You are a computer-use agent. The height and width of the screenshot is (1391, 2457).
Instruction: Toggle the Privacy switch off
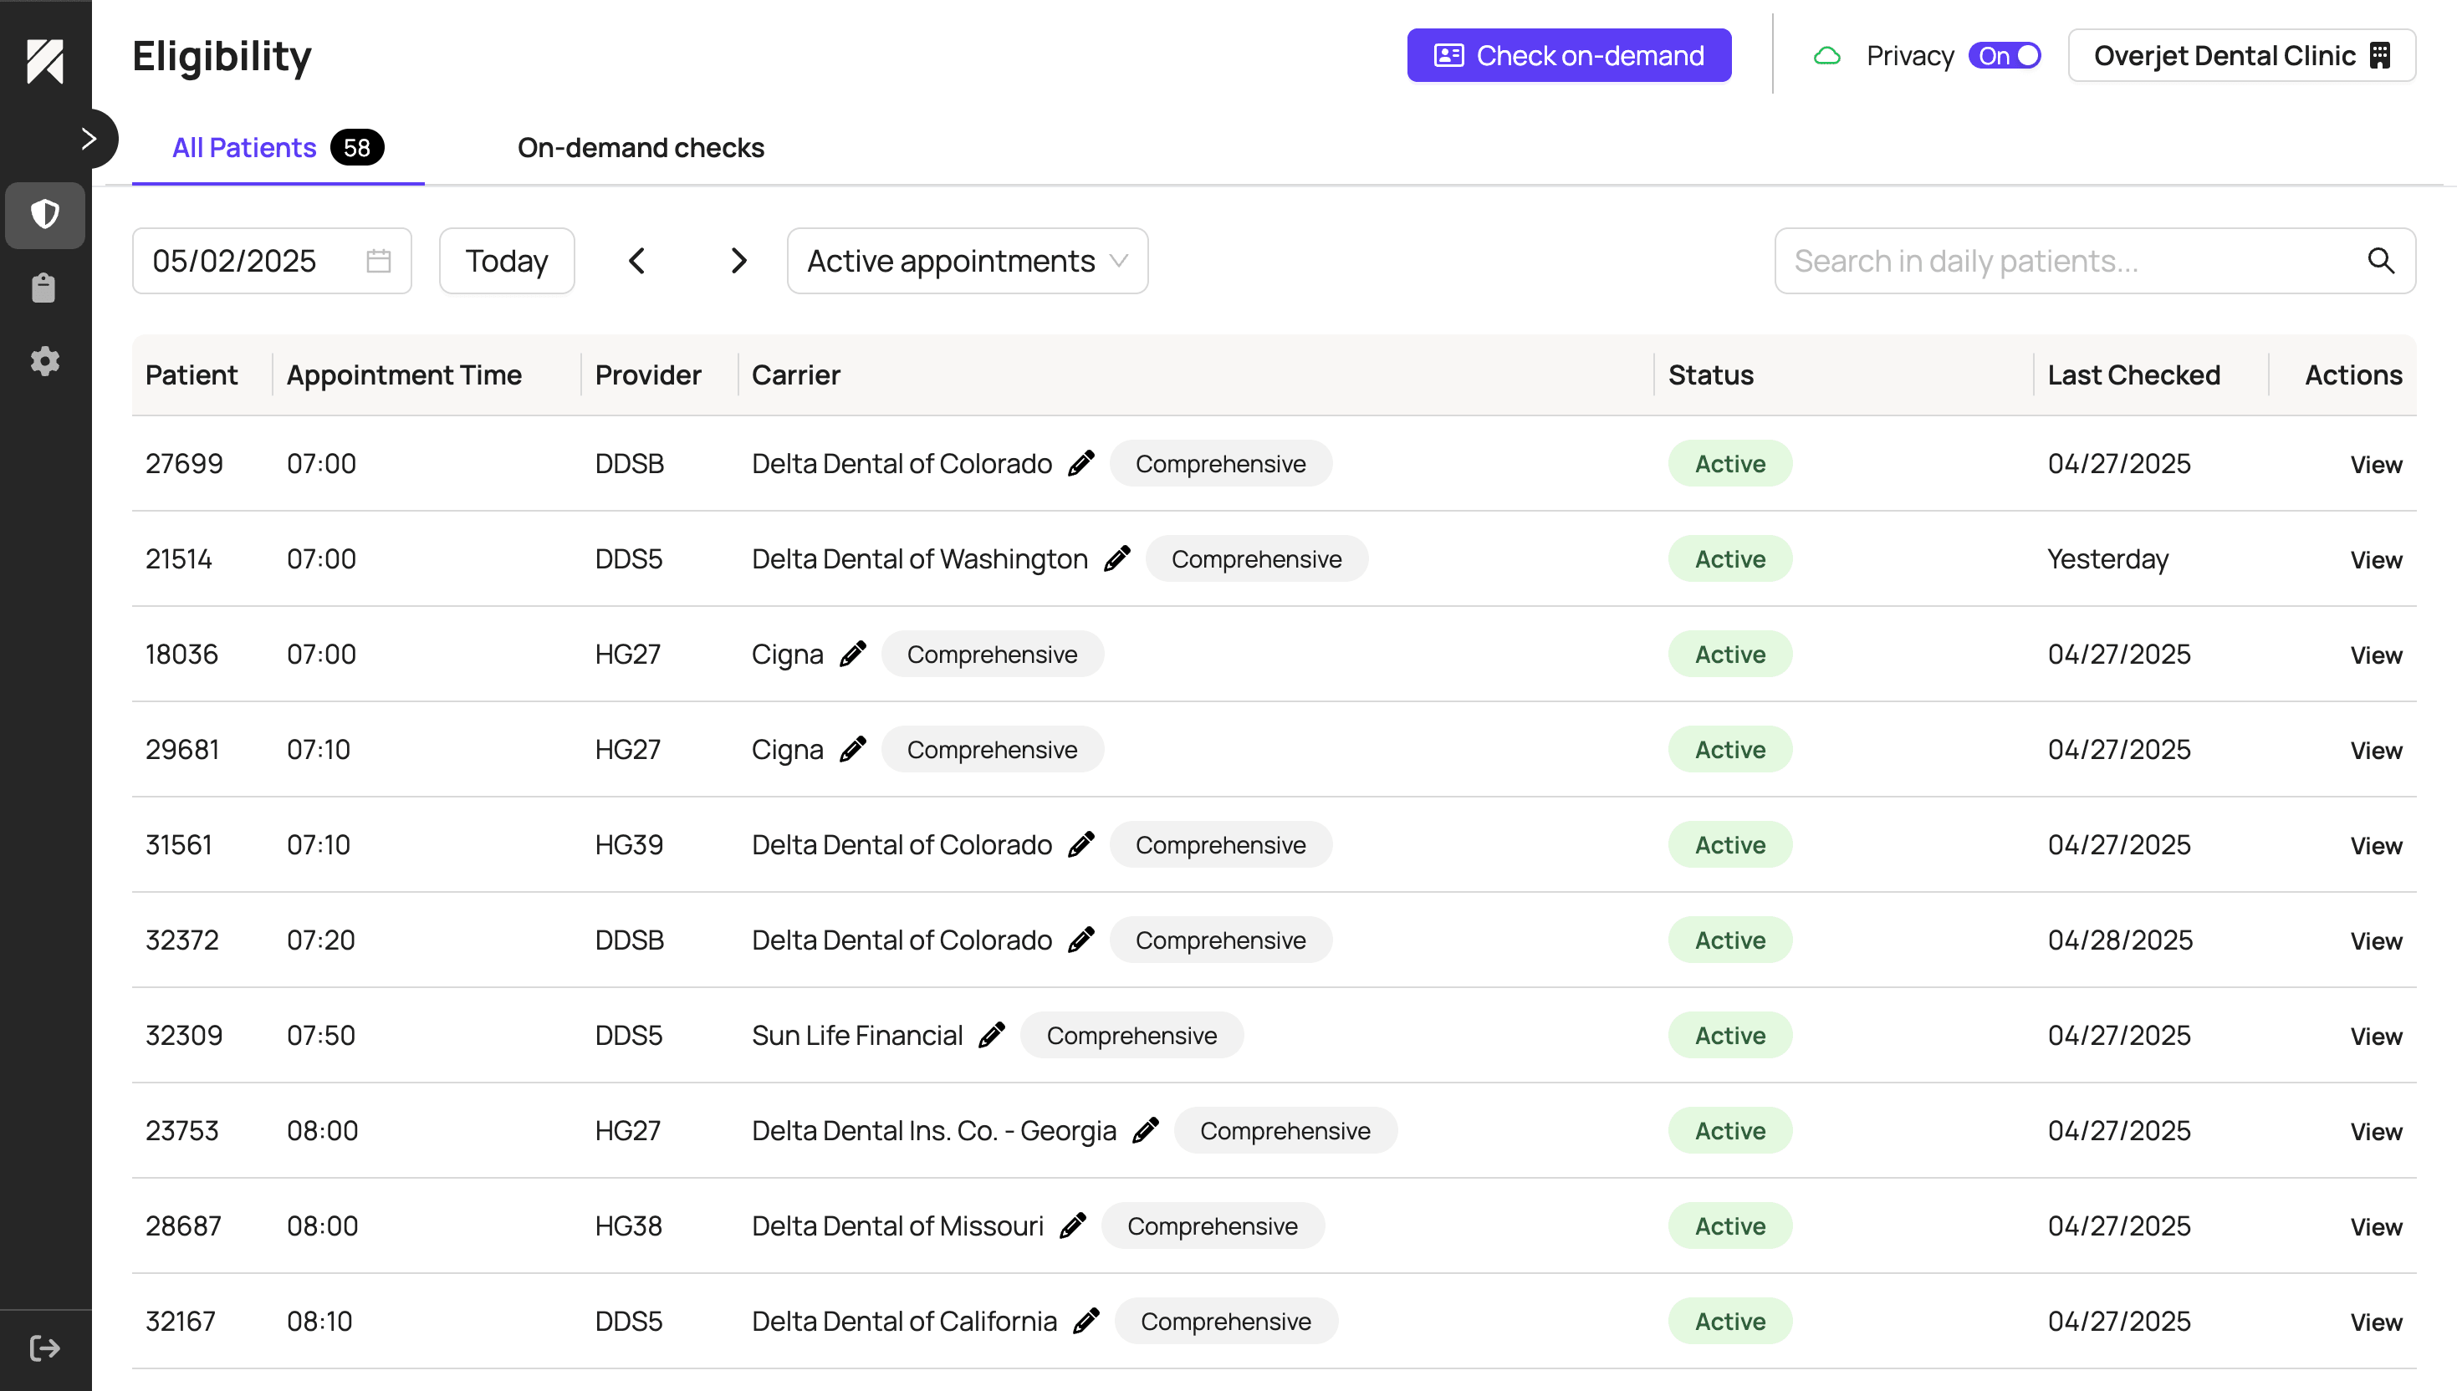point(2004,55)
